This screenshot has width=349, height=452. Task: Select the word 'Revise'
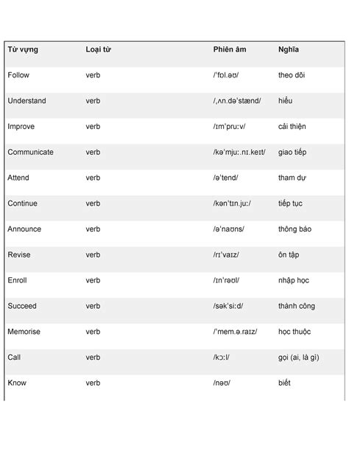(19, 255)
